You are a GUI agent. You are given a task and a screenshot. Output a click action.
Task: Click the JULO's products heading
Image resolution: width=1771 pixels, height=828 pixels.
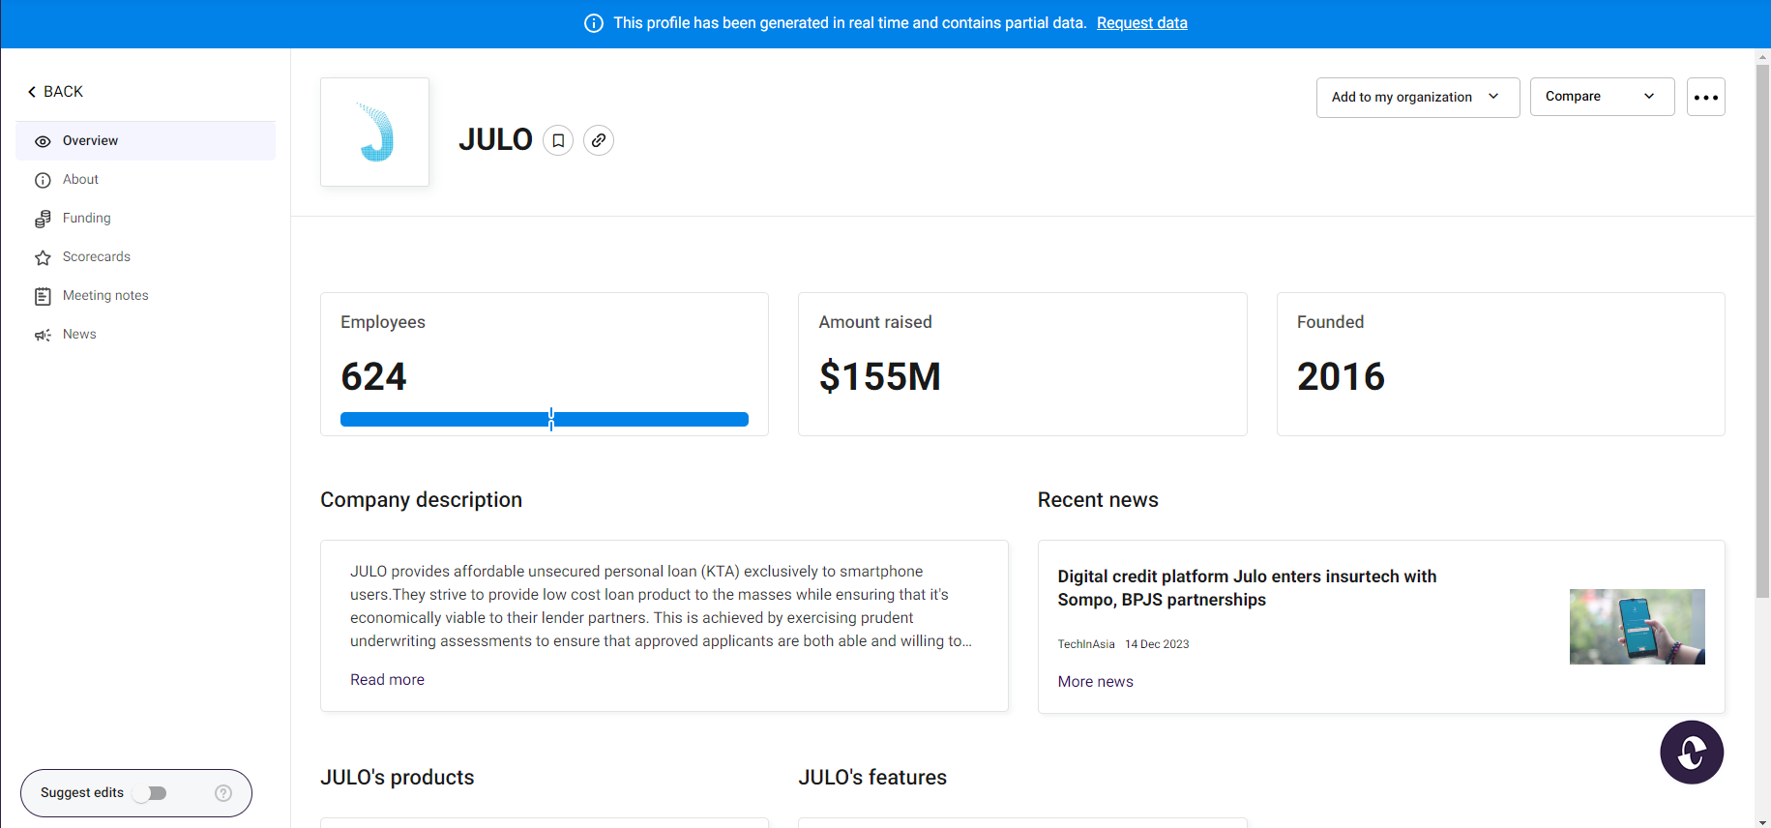(398, 778)
